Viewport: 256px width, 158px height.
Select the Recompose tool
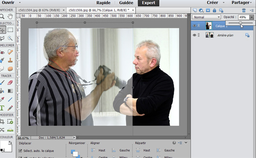(10, 121)
